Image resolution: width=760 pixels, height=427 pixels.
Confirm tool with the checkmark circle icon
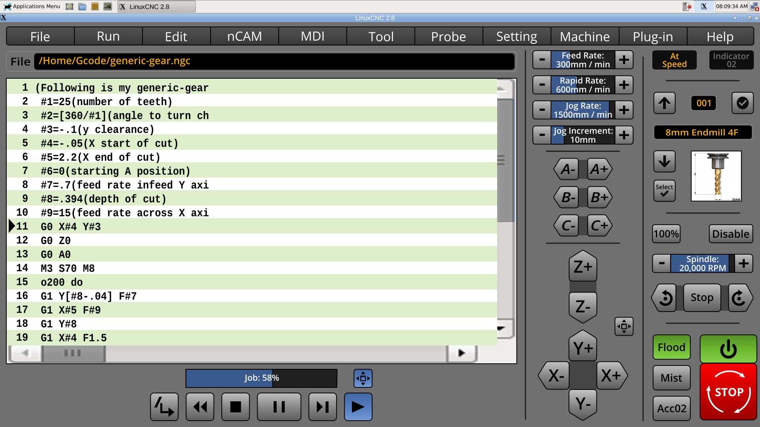(743, 103)
